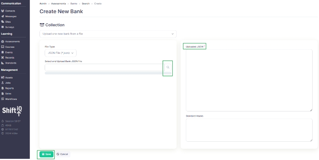Select Assets in the Management menu
The width and height of the screenshot is (319, 160).
tap(10, 77)
